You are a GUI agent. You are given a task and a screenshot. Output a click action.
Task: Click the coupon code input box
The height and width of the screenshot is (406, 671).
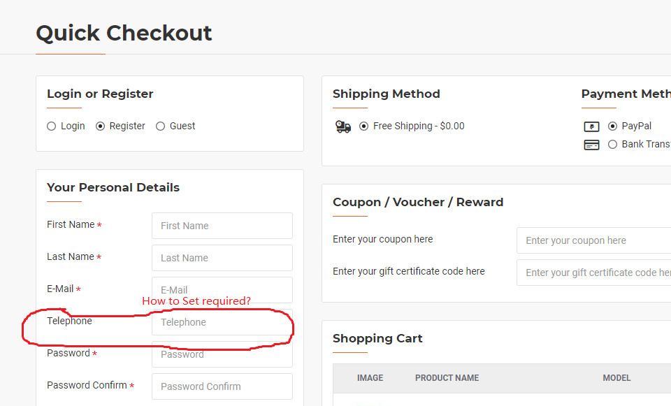[x=594, y=240]
